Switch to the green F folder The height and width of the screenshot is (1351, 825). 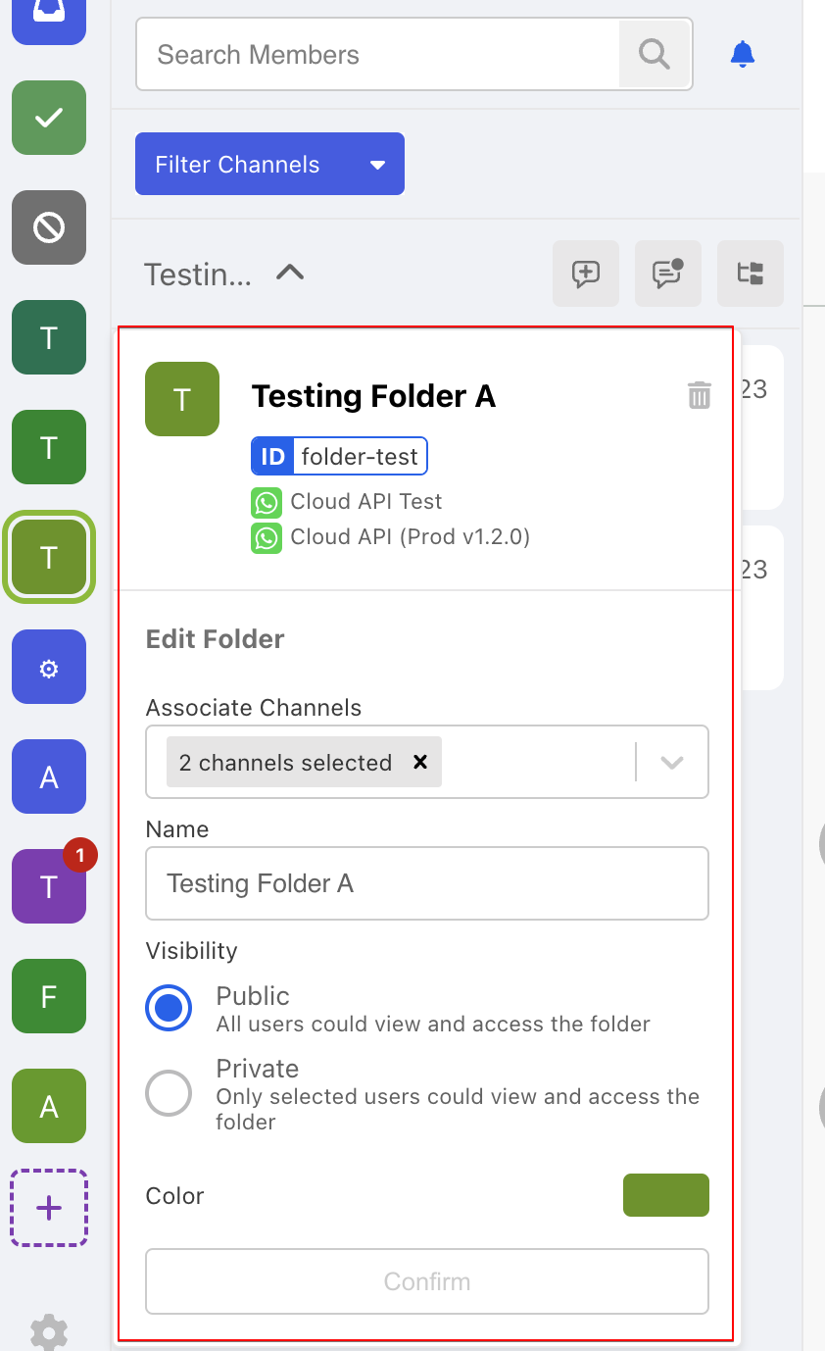pos(49,996)
